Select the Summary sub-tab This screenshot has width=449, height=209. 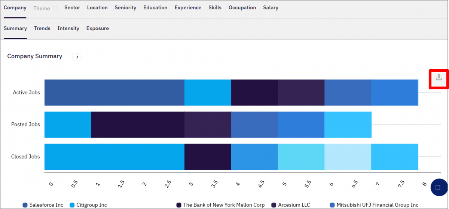(x=15, y=28)
